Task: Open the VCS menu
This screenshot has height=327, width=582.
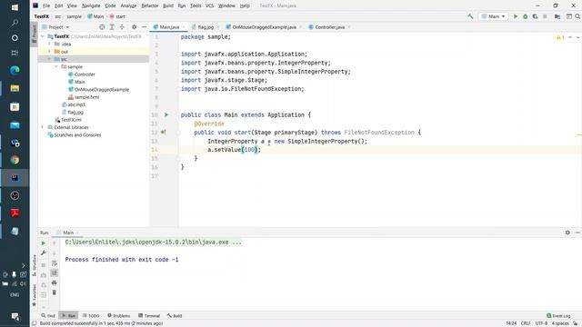Action: (209, 5)
